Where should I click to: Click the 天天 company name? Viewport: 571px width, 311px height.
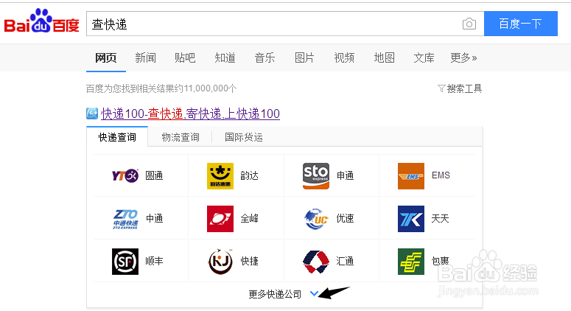[x=441, y=218]
